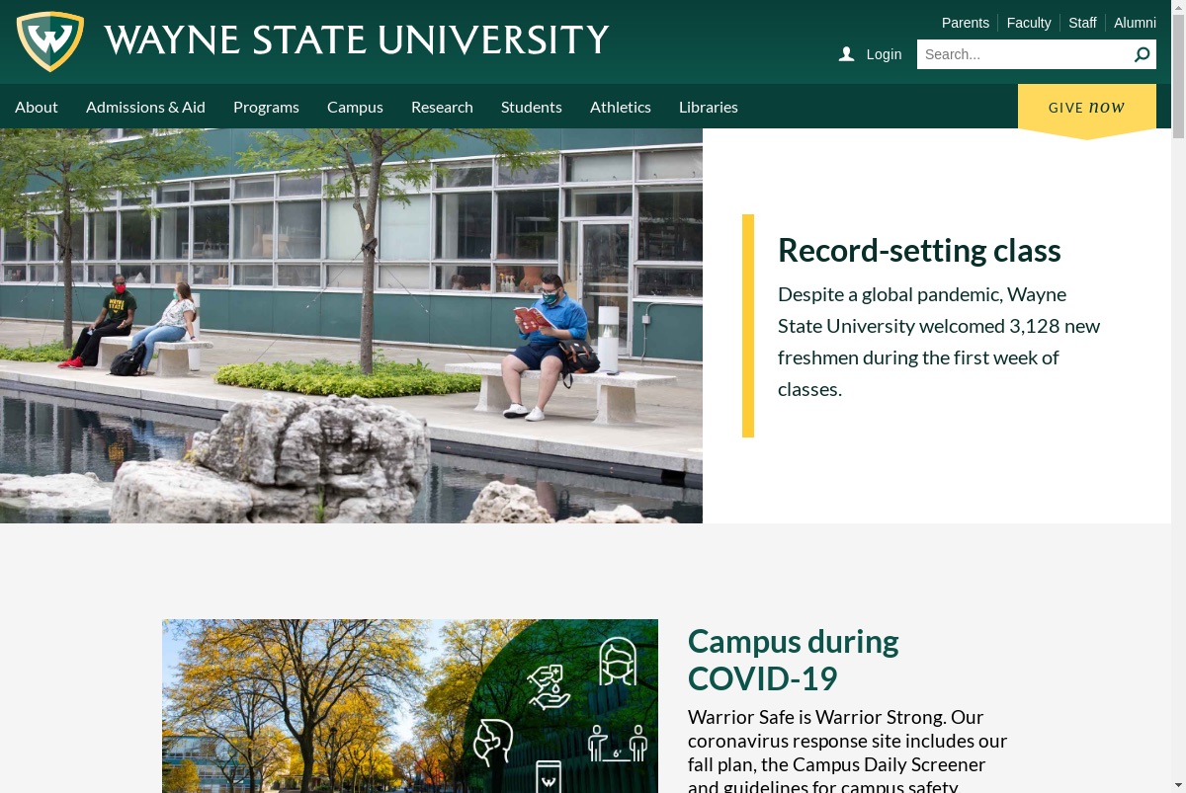This screenshot has width=1186, height=793.
Task: Click the Login link
Action: pyautogui.click(x=884, y=54)
